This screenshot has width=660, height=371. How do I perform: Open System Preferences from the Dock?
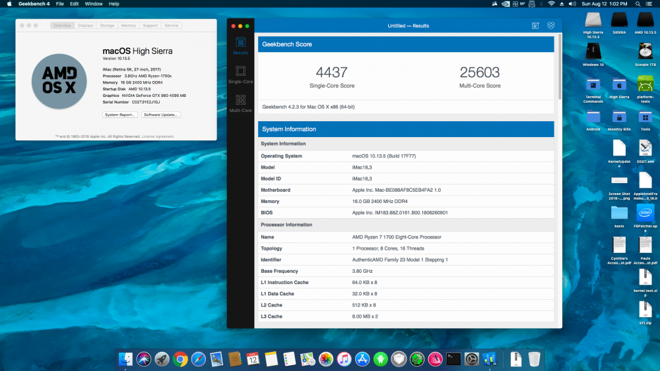click(x=472, y=359)
